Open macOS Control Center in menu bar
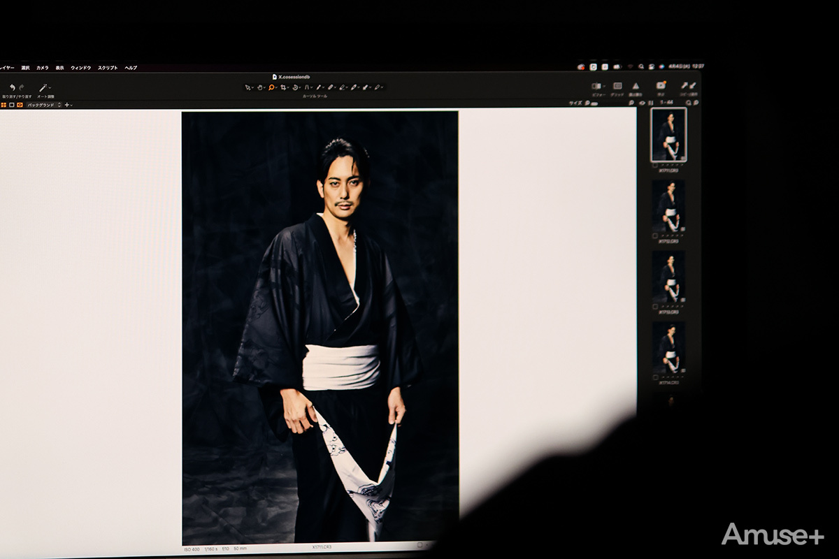The image size is (839, 559). [652, 66]
